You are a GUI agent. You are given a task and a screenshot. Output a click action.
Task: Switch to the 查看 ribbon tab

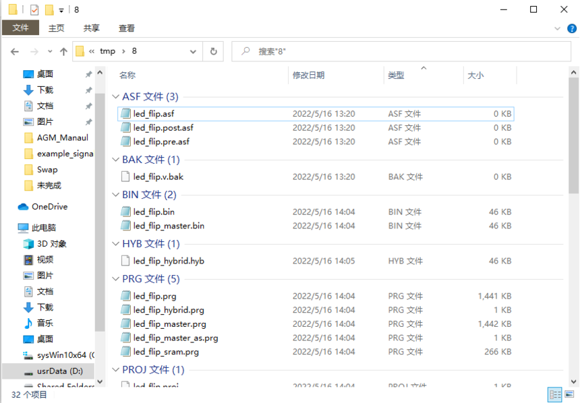point(127,28)
